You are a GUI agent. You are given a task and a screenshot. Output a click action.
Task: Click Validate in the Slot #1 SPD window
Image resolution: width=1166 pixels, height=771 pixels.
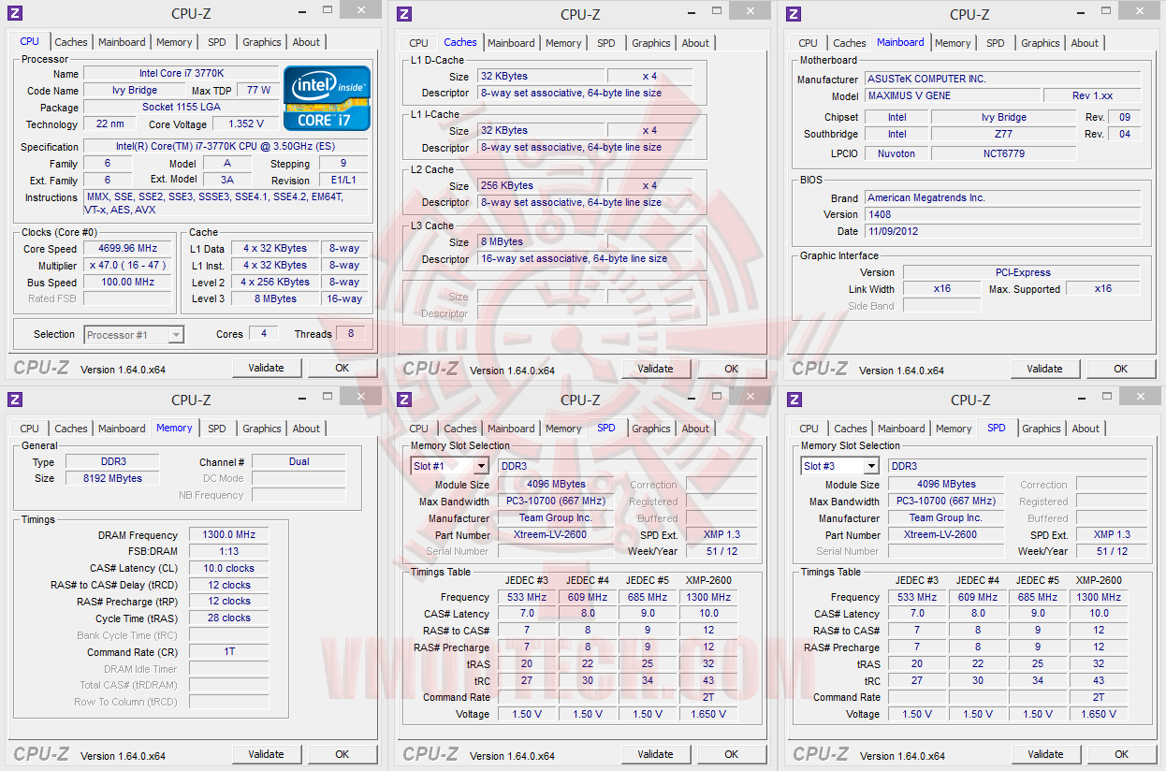coord(656,754)
